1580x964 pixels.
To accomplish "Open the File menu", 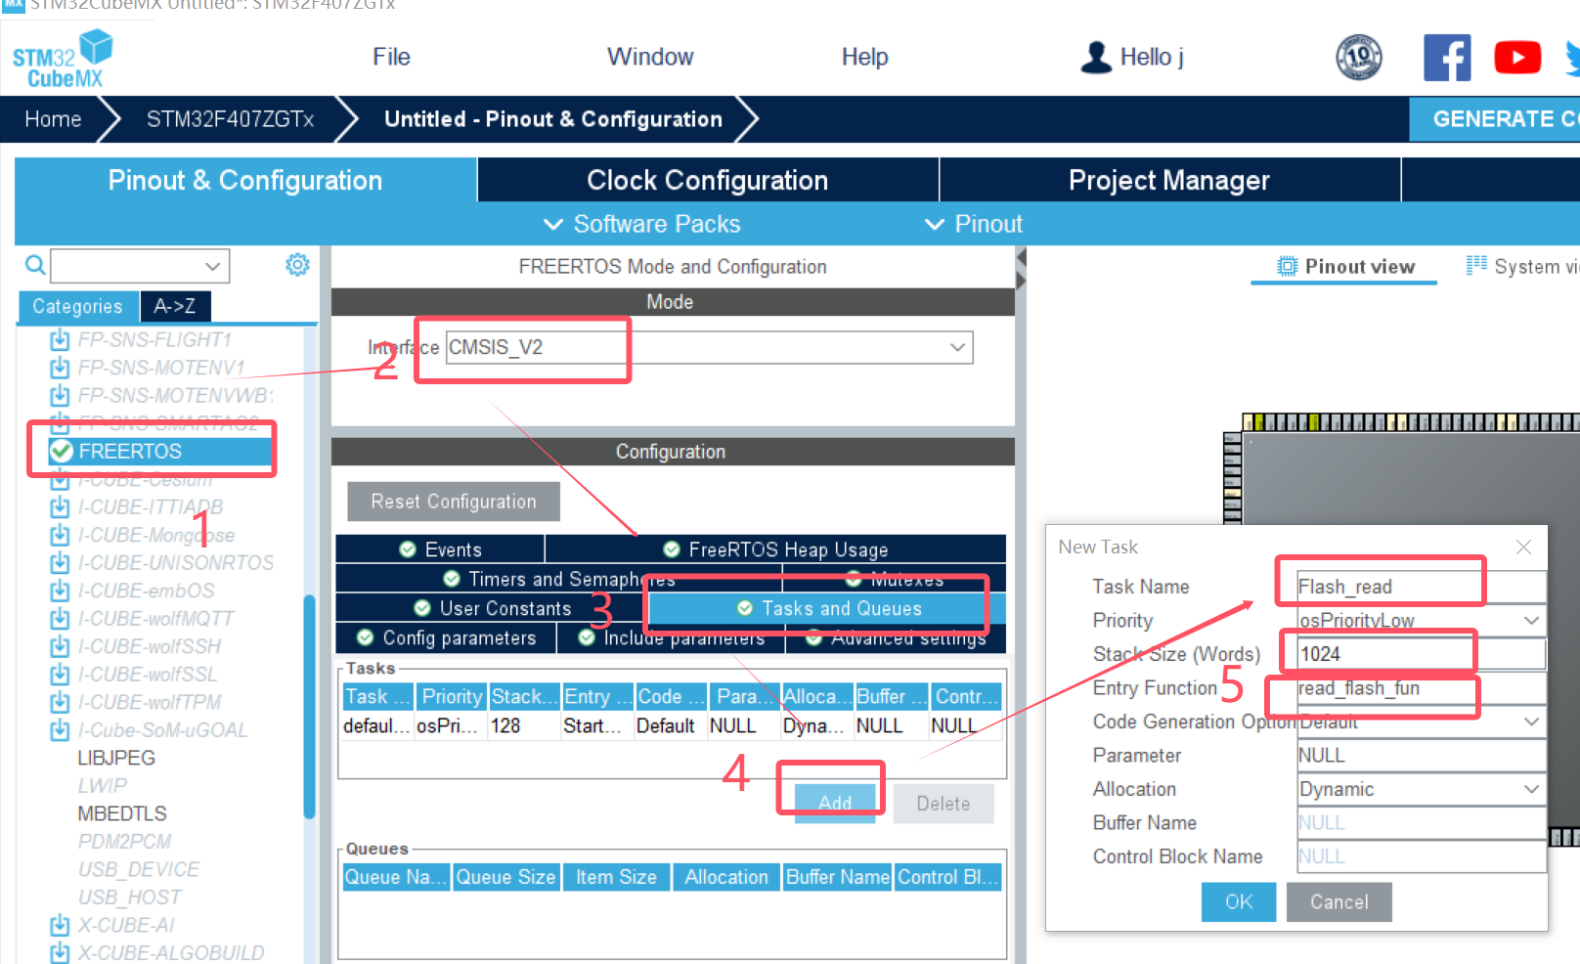I will coord(391,57).
